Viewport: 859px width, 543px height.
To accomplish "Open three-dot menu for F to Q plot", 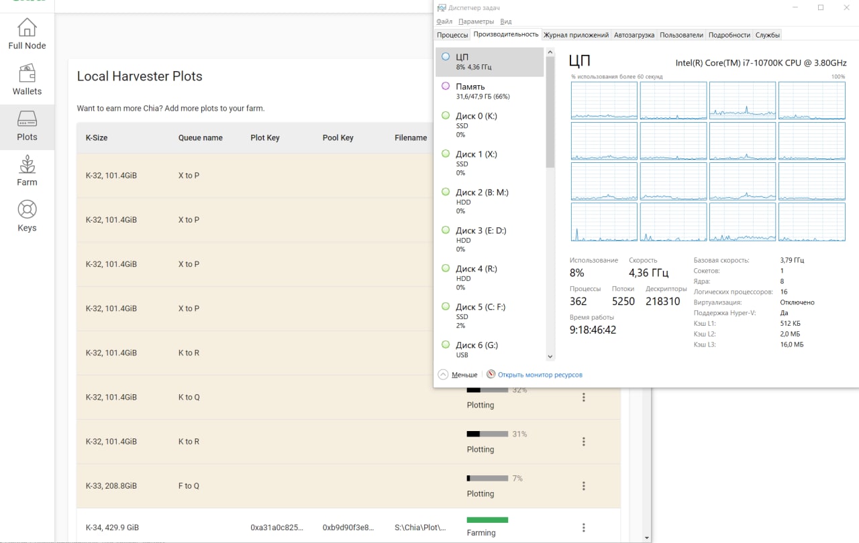I will [584, 485].
